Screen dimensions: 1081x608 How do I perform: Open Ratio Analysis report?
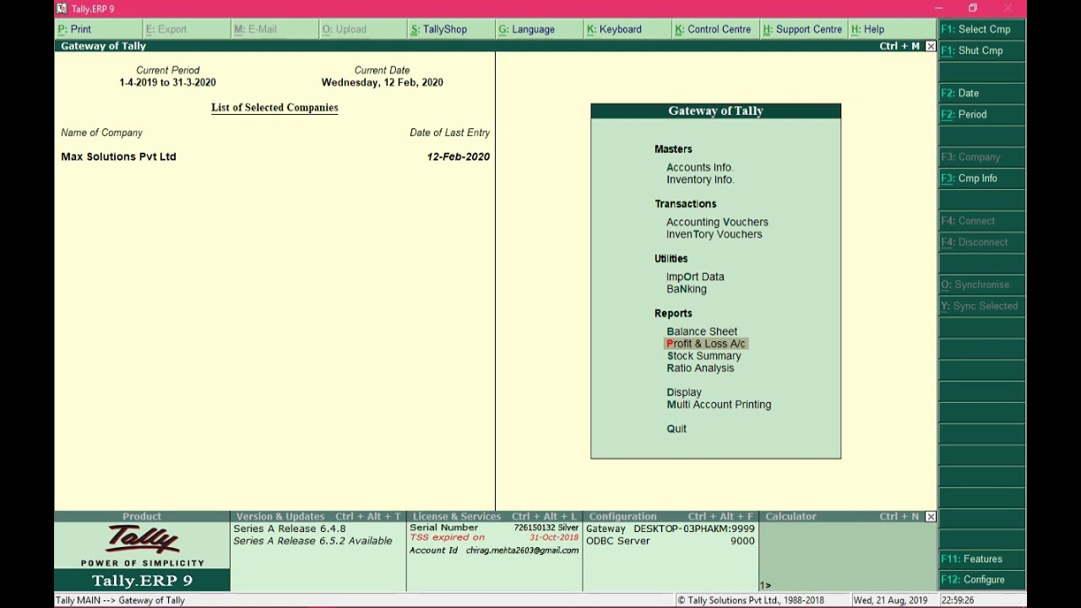coord(700,368)
